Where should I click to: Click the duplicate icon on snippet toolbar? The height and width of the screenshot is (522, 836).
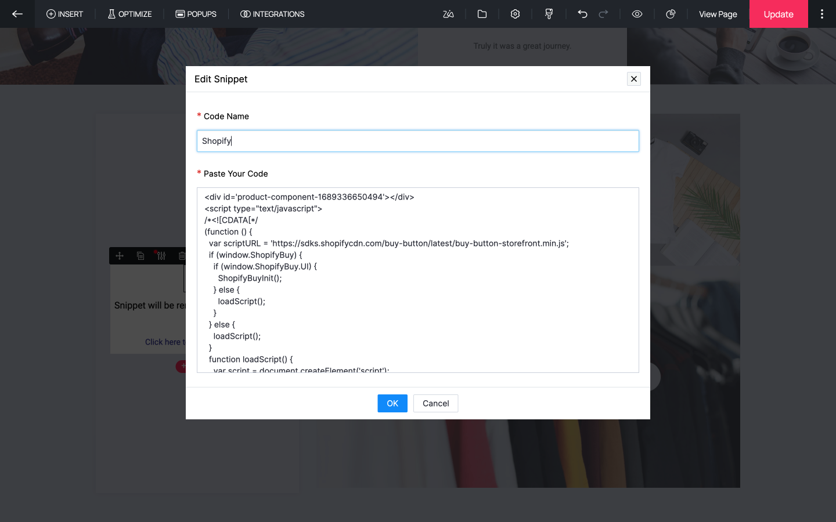coord(140,256)
